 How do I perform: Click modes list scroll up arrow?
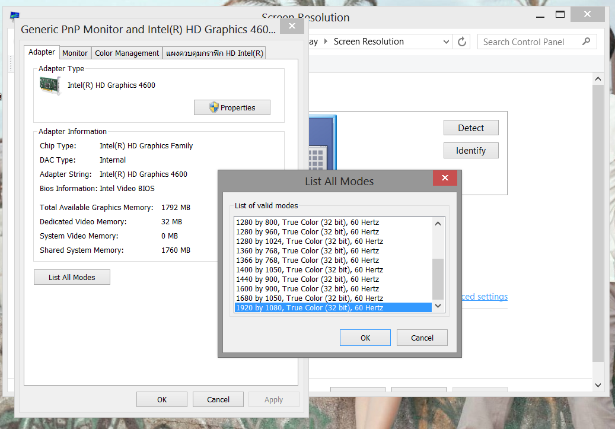pos(438,223)
